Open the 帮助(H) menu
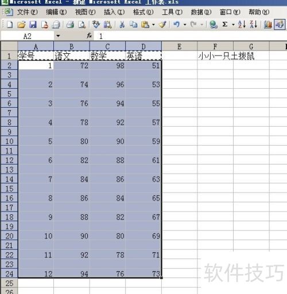Screen dimensions: 287x294 click(x=259, y=12)
